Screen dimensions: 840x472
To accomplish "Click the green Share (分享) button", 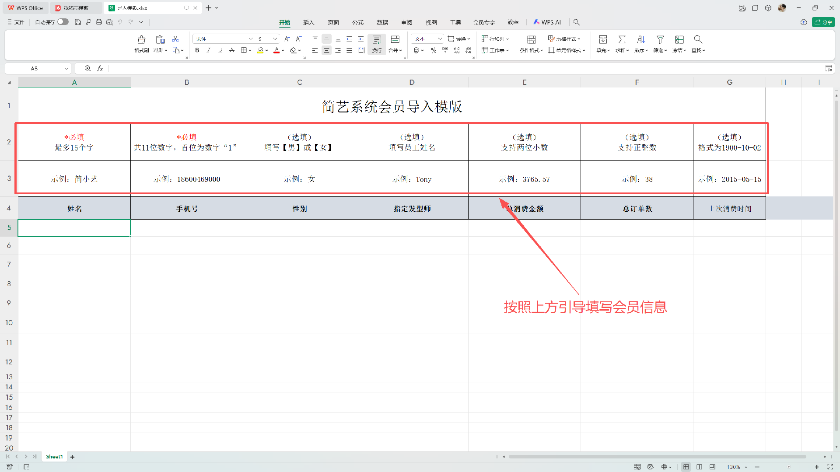I will coord(823,22).
